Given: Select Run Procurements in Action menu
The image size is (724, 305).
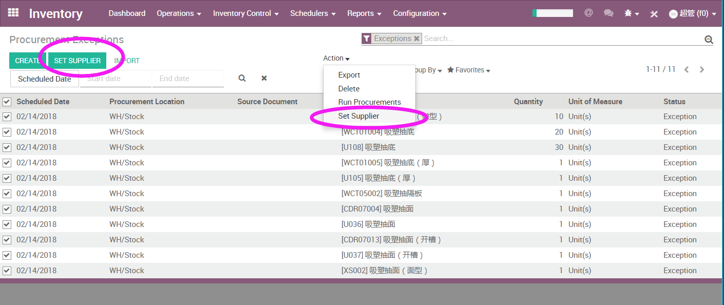Looking at the screenshot, I should pos(369,102).
